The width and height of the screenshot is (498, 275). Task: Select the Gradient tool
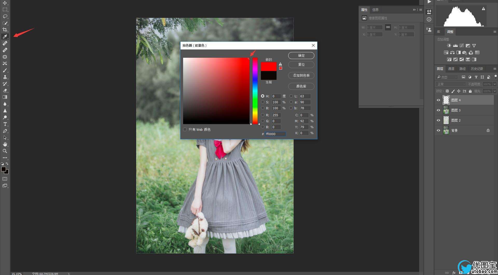coord(5,97)
